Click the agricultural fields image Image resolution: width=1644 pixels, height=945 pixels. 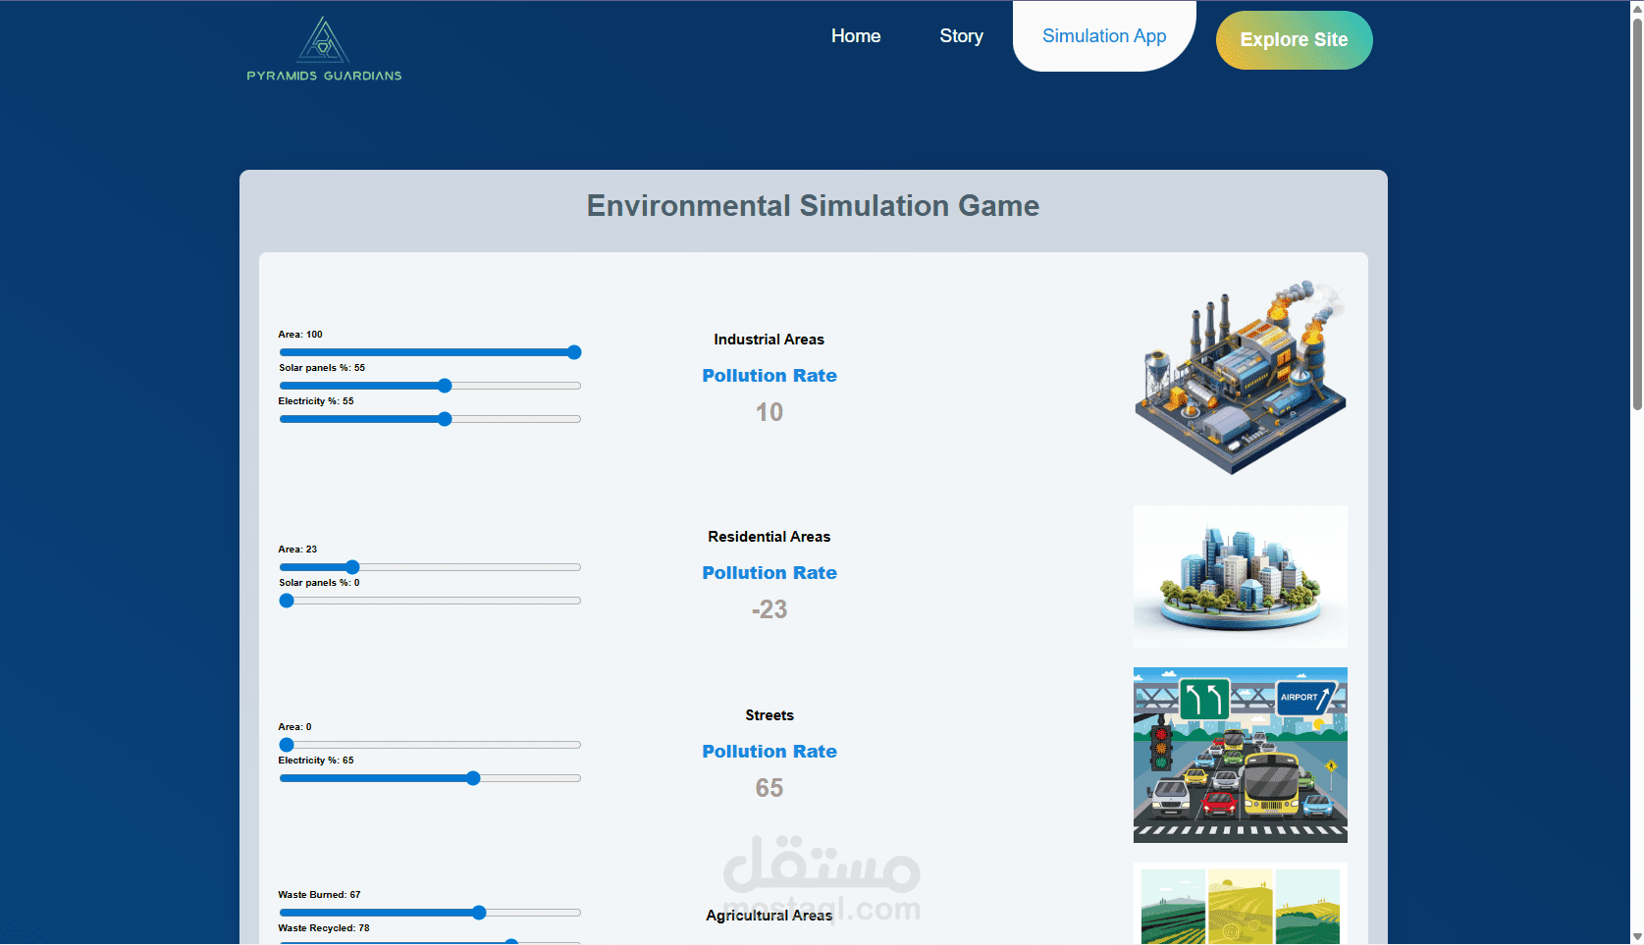(x=1241, y=904)
